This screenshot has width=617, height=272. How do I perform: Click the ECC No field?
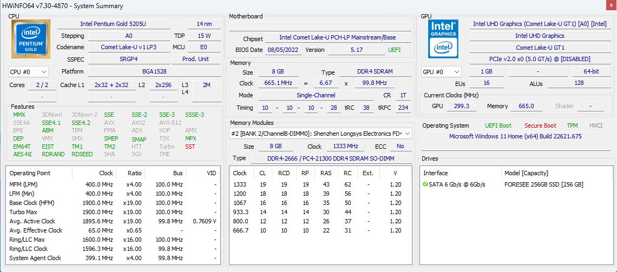click(401, 146)
